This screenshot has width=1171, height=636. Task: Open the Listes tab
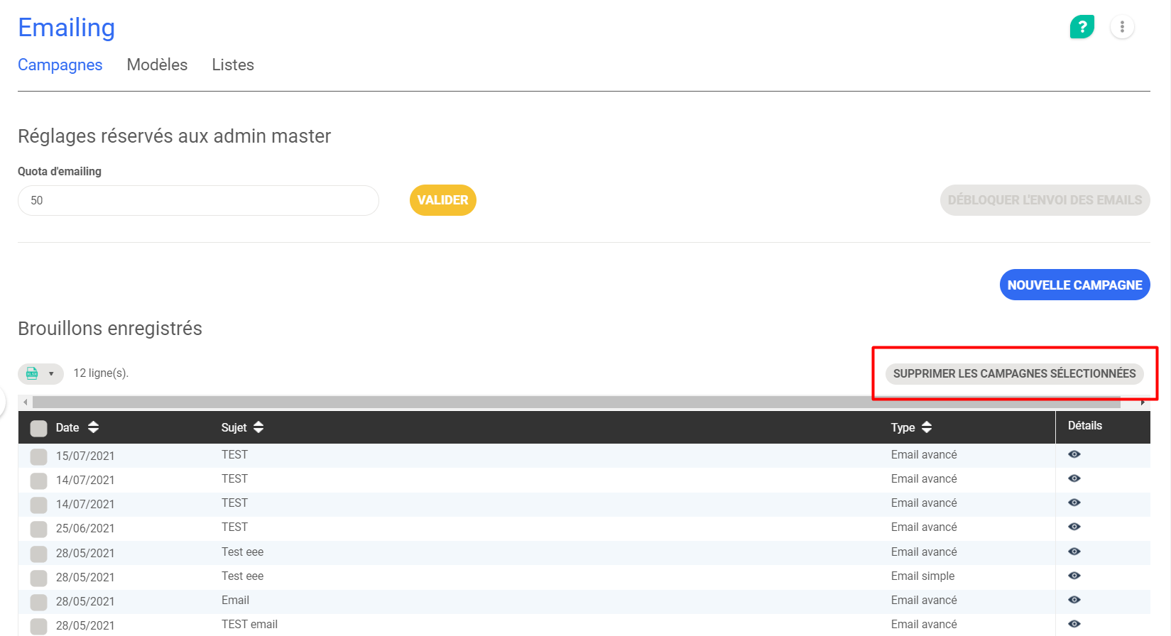(x=232, y=65)
